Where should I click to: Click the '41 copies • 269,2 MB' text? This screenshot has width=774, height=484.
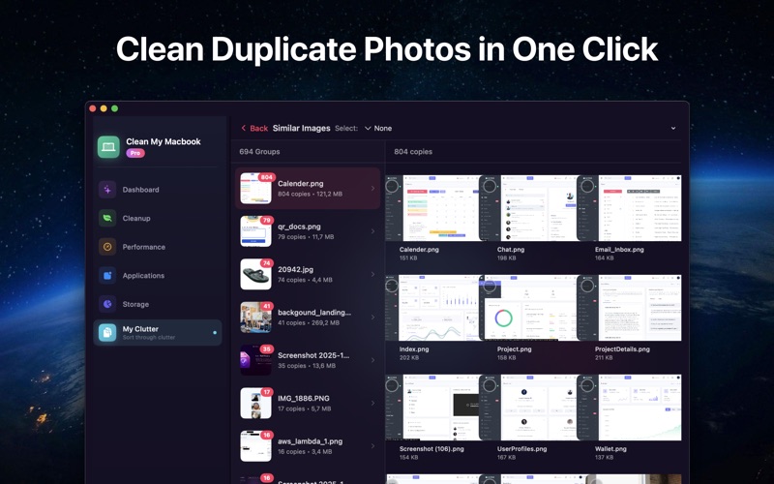(x=308, y=323)
